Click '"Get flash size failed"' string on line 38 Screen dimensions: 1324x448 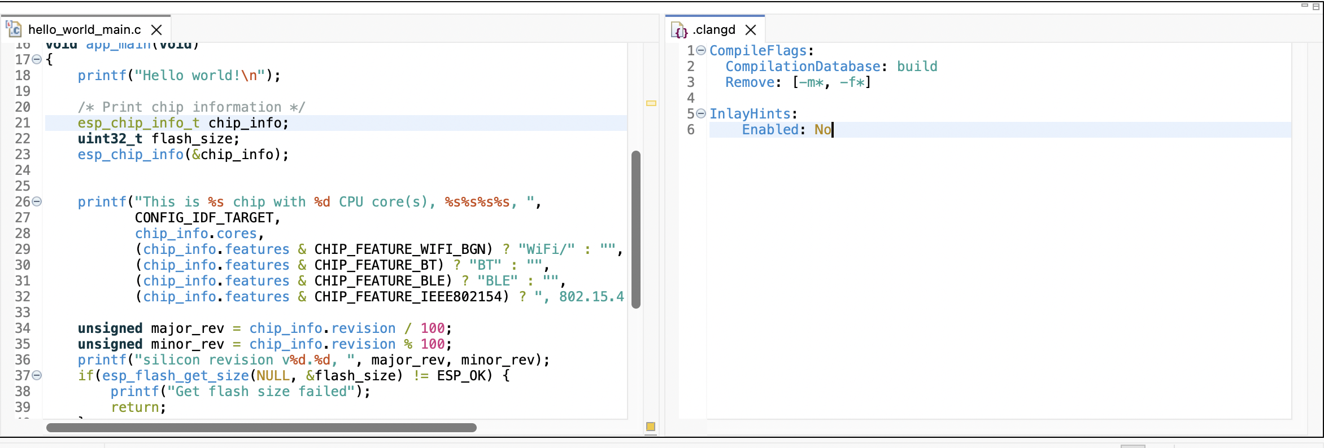(261, 392)
